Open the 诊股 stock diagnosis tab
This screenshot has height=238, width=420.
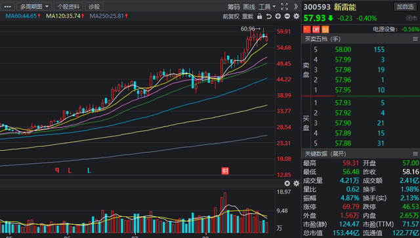point(94,7)
